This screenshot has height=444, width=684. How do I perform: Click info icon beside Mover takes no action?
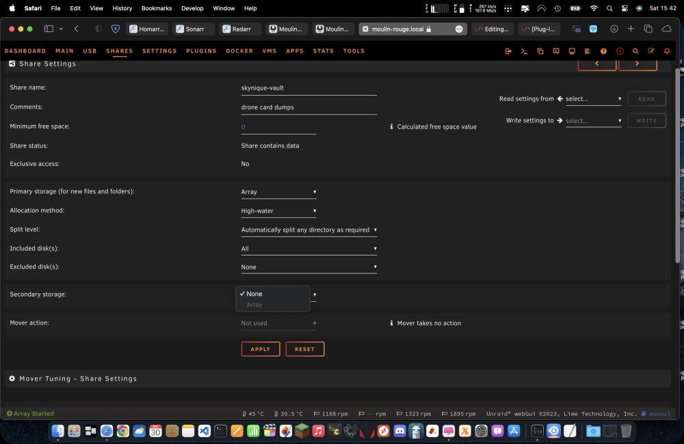[x=391, y=323]
